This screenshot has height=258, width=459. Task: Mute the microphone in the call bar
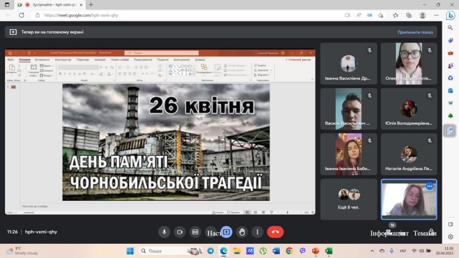click(164, 232)
